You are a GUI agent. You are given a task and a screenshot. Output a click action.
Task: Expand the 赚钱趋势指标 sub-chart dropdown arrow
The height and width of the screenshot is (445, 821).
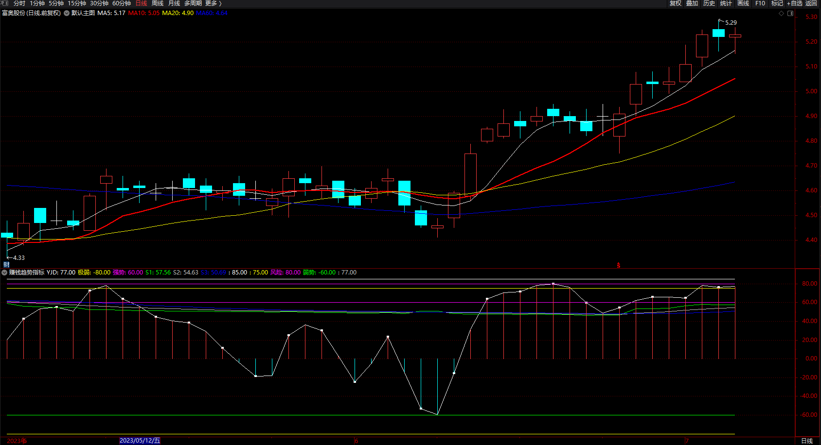[x=4, y=273]
